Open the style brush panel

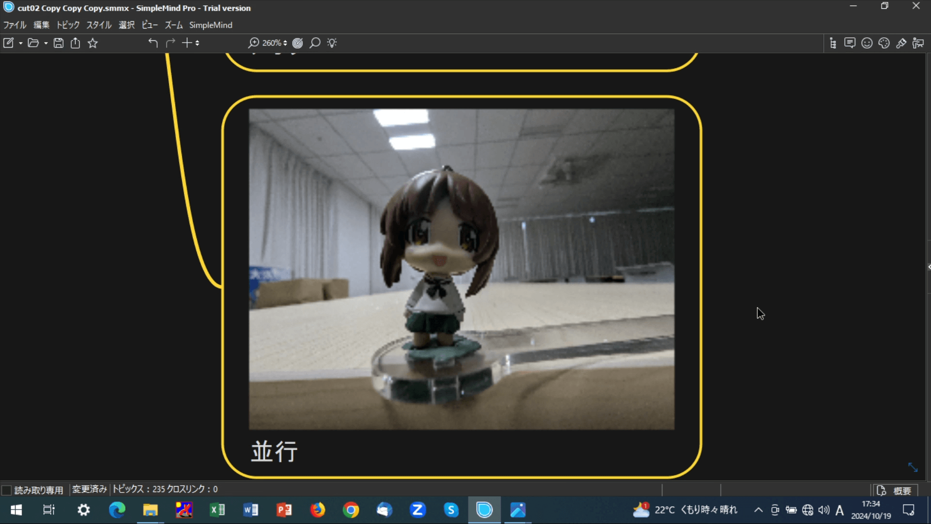pos(901,43)
